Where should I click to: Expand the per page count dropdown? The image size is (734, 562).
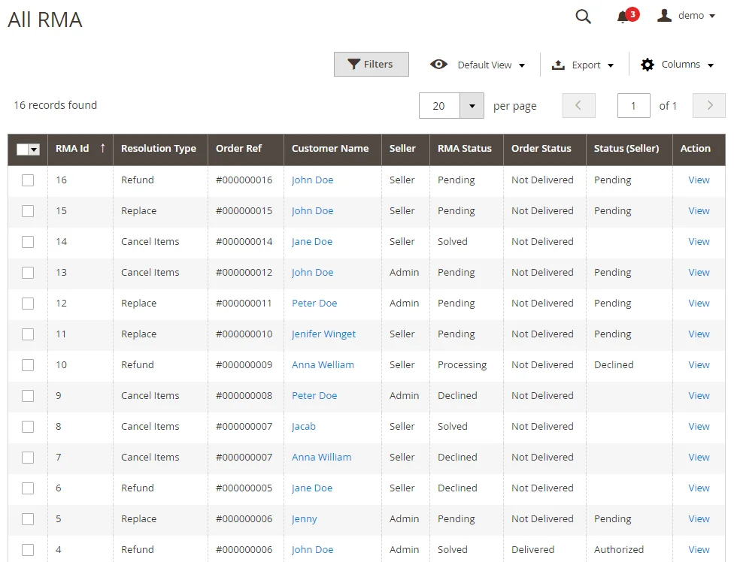point(472,106)
